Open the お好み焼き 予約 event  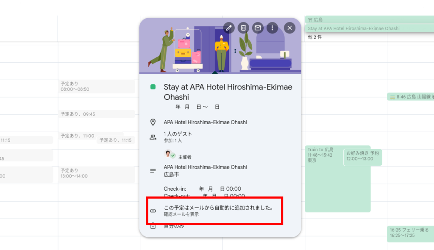363,157
